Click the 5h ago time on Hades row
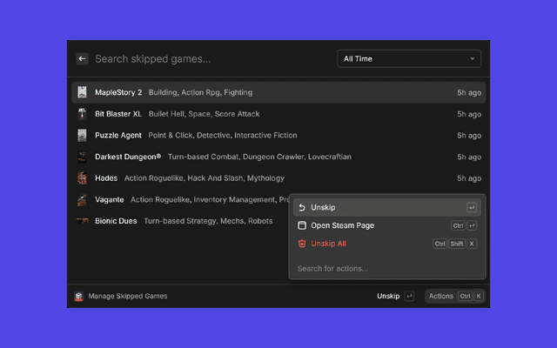This screenshot has height=348, width=557. [469, 178]
